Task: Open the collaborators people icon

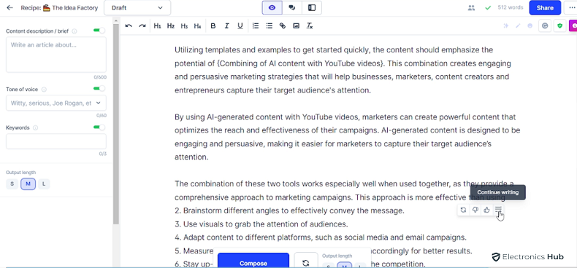Action: tap(471, 8)
